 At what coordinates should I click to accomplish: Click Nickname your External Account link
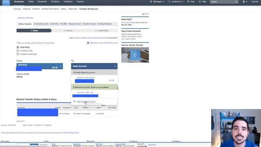point(104,43)
